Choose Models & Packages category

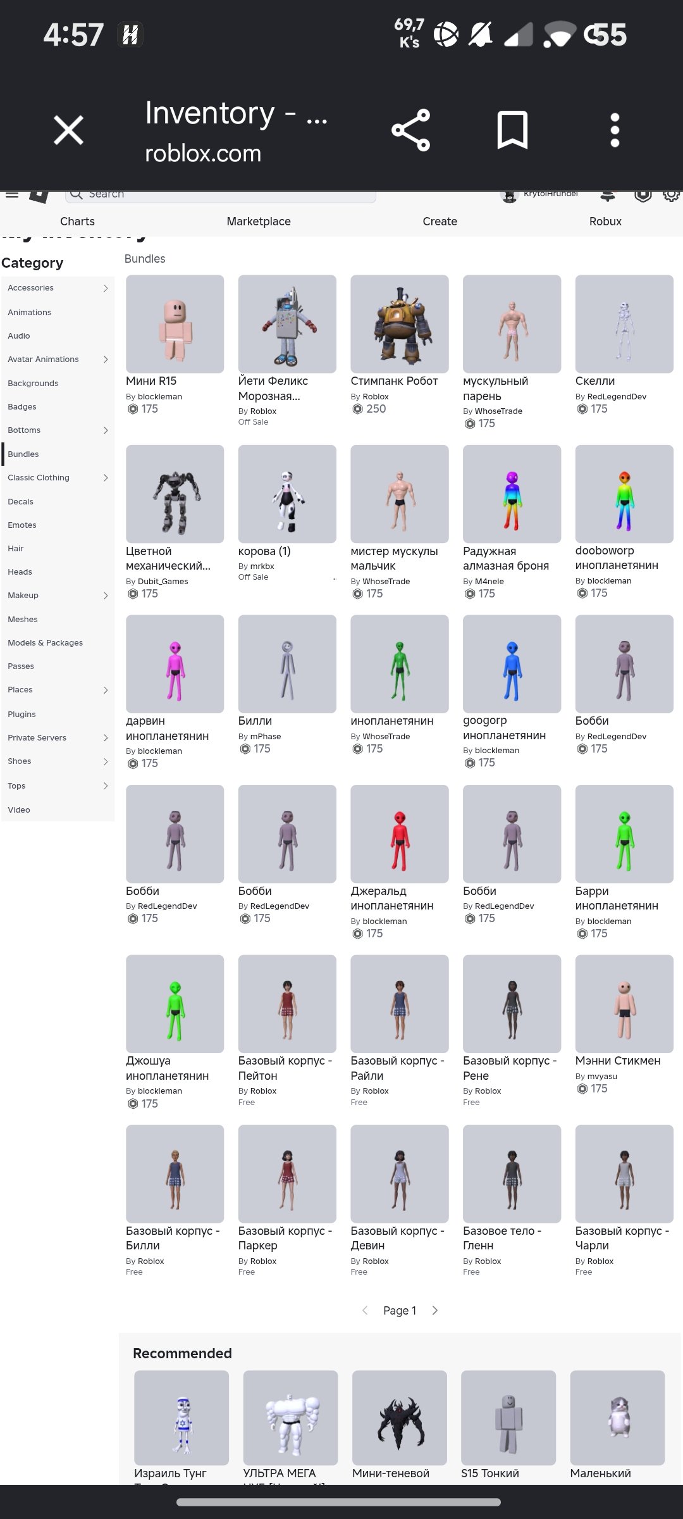(46, 643)
